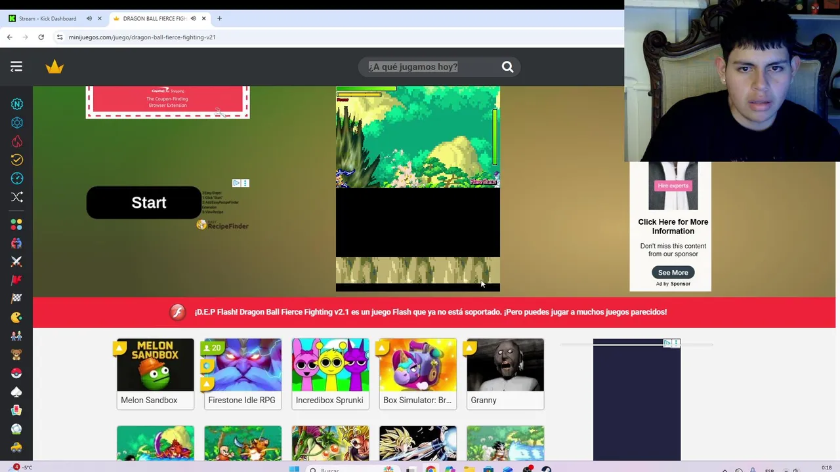The height and width of the screenshot is (472, 840).
Task: Open the New games 'N' sidebar icon
Action: click(17, 104)
